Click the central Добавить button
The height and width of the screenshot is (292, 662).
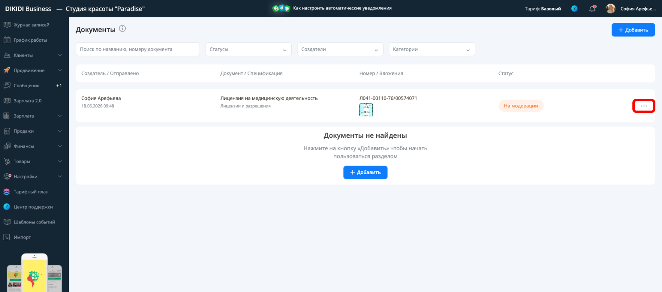coord(365,172)
